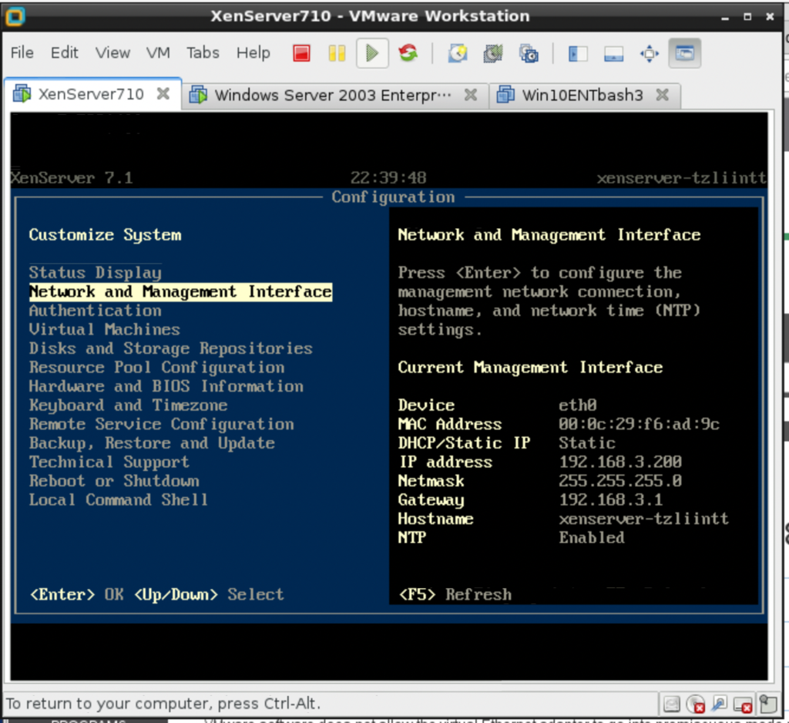Click the MAC address value 00:0c:29:f6:ad:9c

[x=639, y=424]
